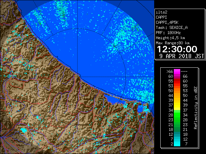Viewport: 206px width, 154px height.
Task: Select the "Max Range:80 km" line
Action: (173, 43)
